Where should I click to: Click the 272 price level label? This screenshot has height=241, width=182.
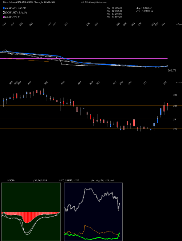pyautogui.click(x=175, y=129)
